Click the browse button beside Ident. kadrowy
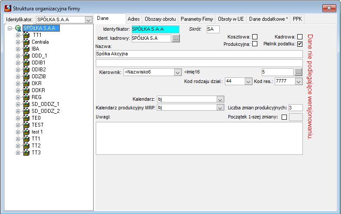 [x=176, y=38]
